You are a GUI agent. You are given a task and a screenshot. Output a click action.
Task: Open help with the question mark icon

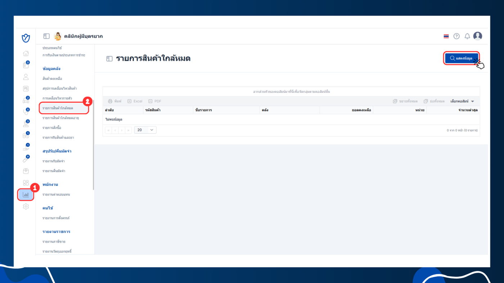(x=456, y=36)
